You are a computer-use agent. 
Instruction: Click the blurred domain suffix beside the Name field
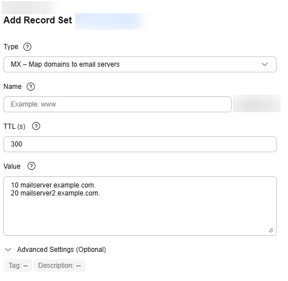pyautogui.click(x=257, y=104)
